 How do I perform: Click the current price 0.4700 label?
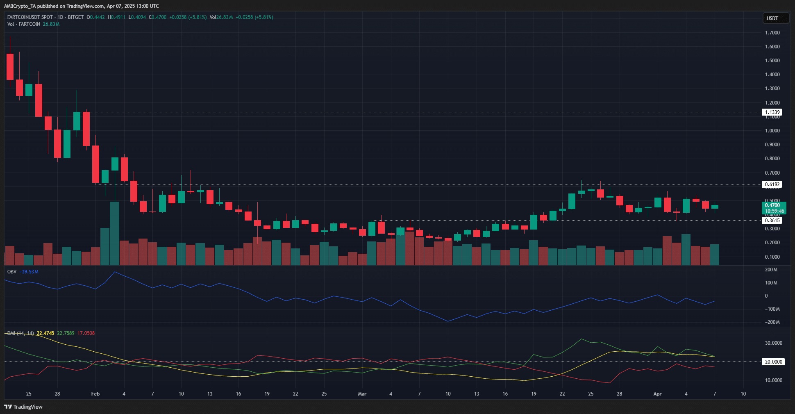(773, 206)
